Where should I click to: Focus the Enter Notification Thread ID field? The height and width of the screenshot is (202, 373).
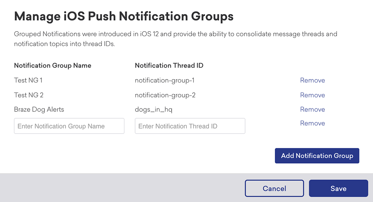click(190, 126)
